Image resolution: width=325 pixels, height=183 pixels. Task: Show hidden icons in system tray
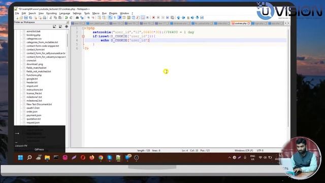(230, 158)
